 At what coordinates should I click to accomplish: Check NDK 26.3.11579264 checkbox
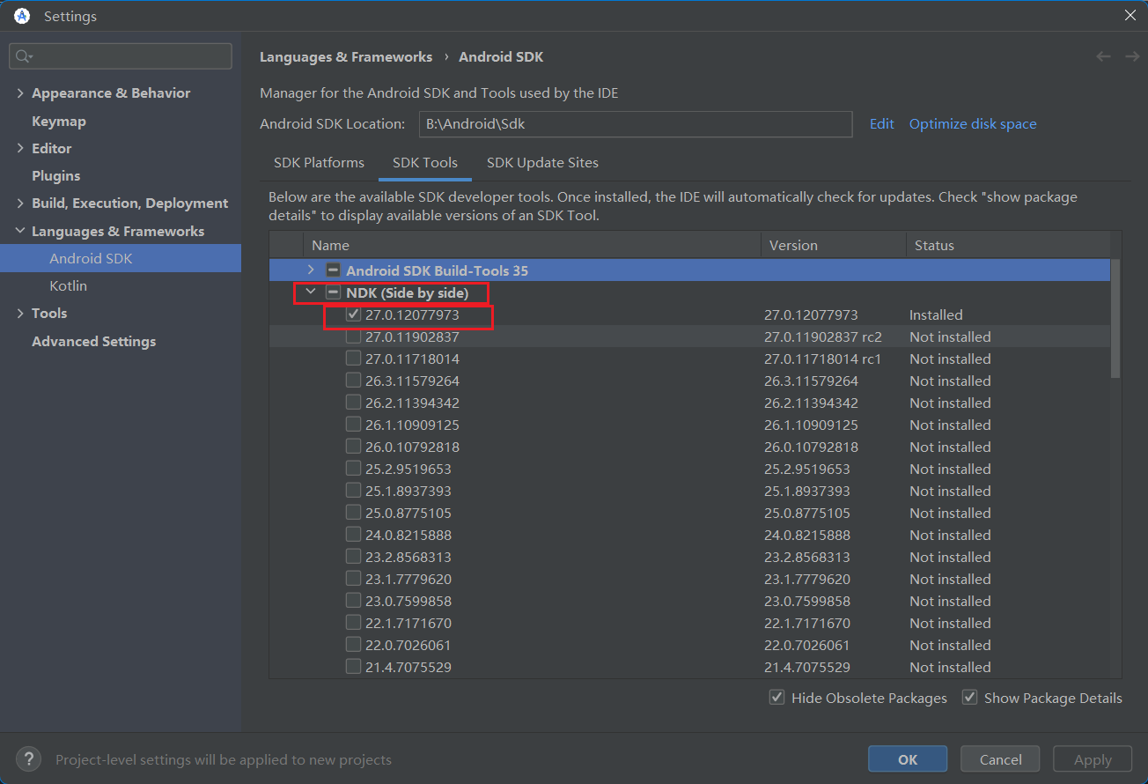pyautogui.click(x=353, y=381)
